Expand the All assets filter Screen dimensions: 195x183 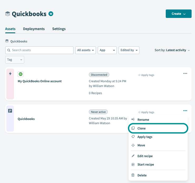(x=86, y=50)
